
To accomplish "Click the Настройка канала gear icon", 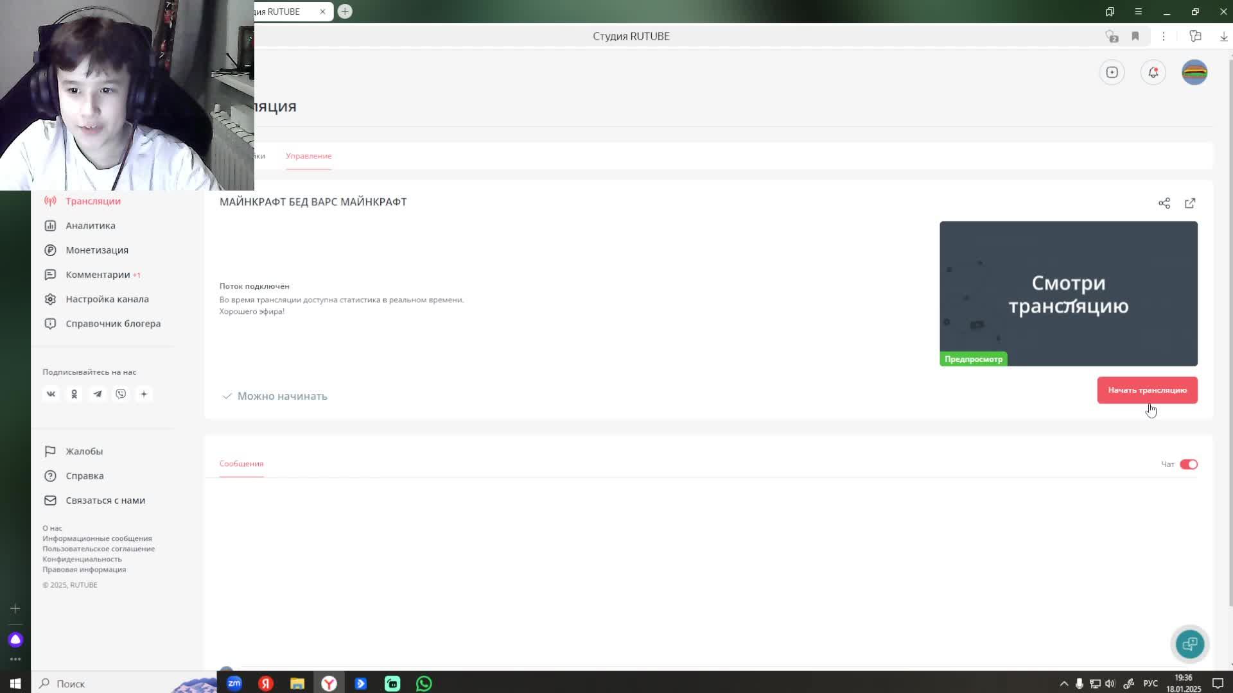I will pyautogui.click(x=50, y=299).
